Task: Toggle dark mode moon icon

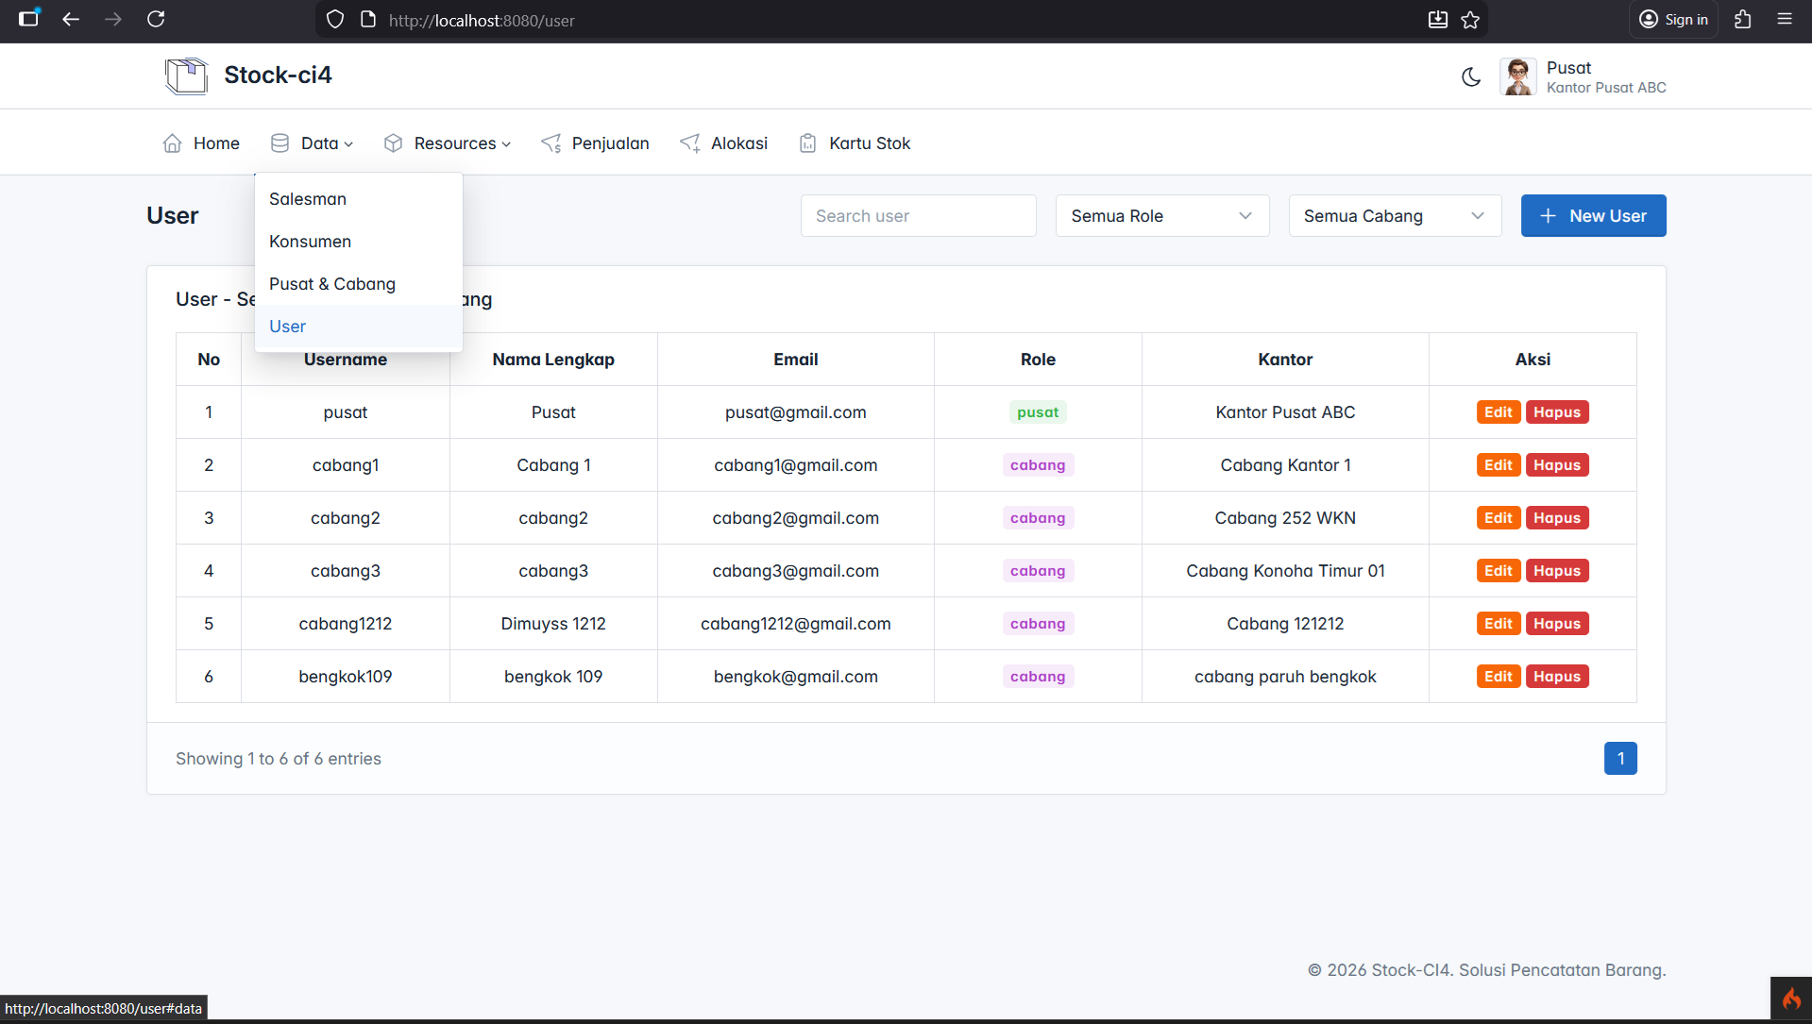Action: (x=1471, y=76)
